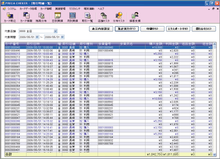Click the small application icon in the menu bar

[x=4, y=9]
